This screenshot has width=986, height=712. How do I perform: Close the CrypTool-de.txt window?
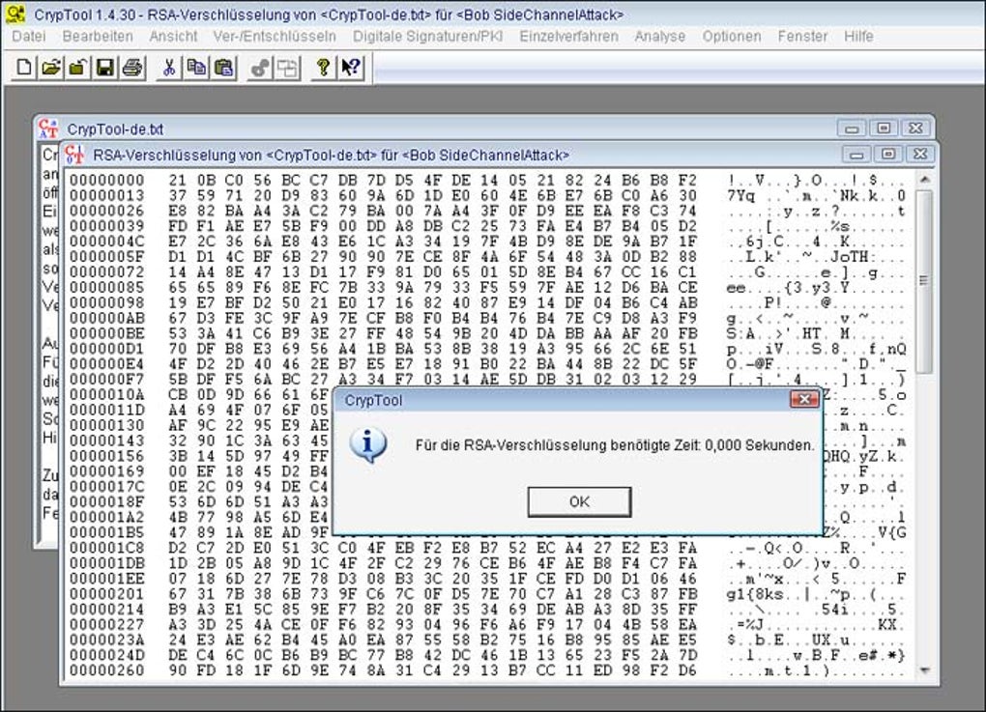click(915, 128)
